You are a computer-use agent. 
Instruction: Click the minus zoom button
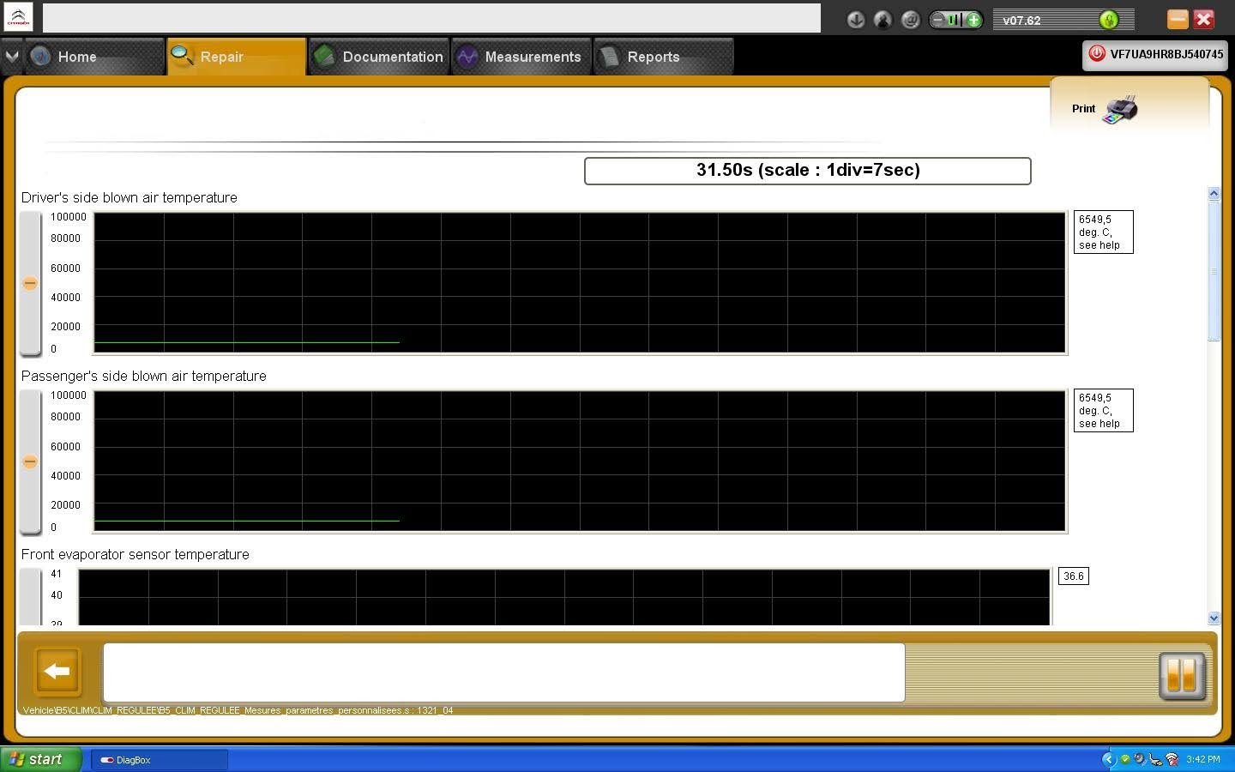tap(938, 19)
